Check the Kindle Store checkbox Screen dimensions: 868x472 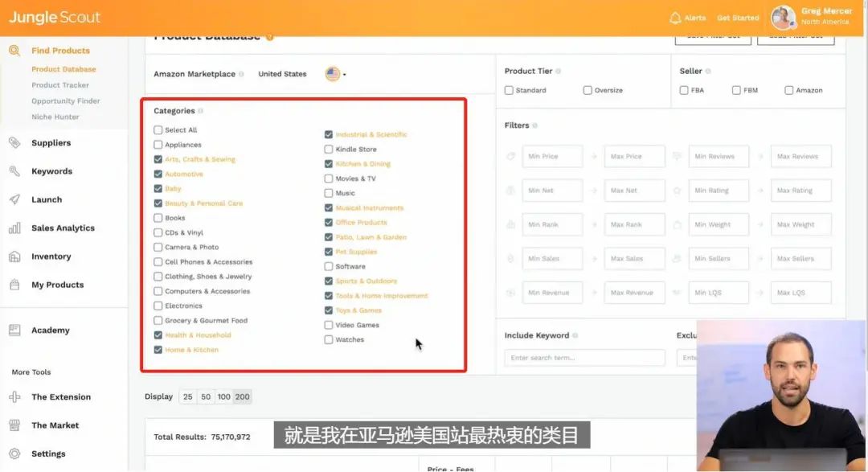tap(328, 149)
